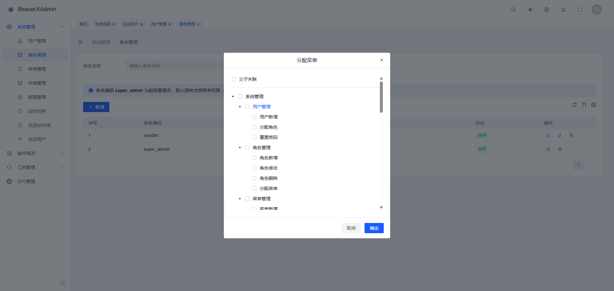614x291 pixels.
Task: Check the 分配角色 checkbox
Action: pos(254,127)
